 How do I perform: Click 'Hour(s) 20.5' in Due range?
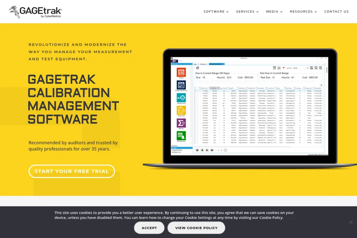coord(224,77)
